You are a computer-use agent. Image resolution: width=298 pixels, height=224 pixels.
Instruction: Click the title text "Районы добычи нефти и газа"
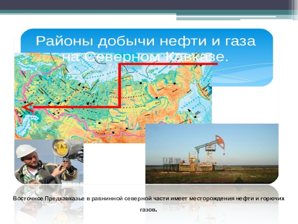click(x=146, y=41)
